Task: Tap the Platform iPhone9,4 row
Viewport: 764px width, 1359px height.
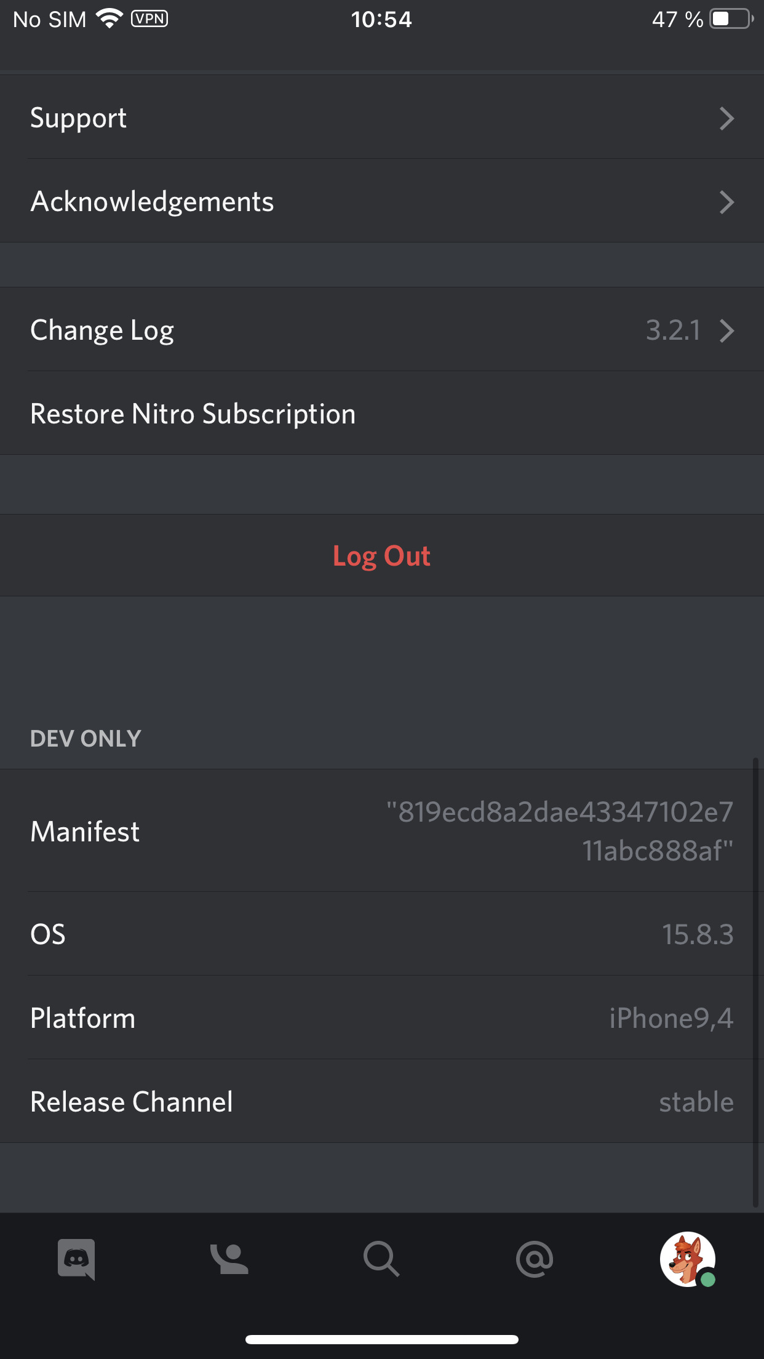Action: coord(381,1018)
